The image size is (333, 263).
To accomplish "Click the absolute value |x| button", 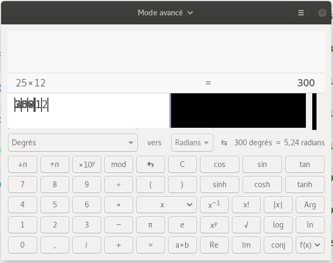I will (x=278, y=205).
